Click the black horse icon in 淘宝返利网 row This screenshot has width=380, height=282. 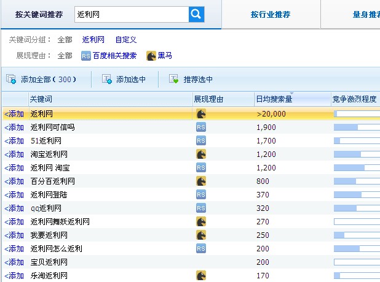[200, 154]
